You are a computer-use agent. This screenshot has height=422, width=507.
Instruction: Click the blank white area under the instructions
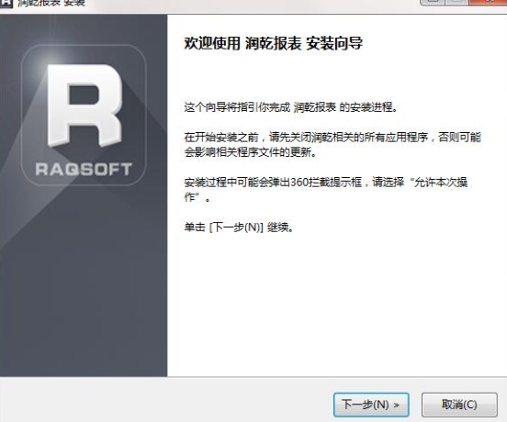click(x=336, y=304)
